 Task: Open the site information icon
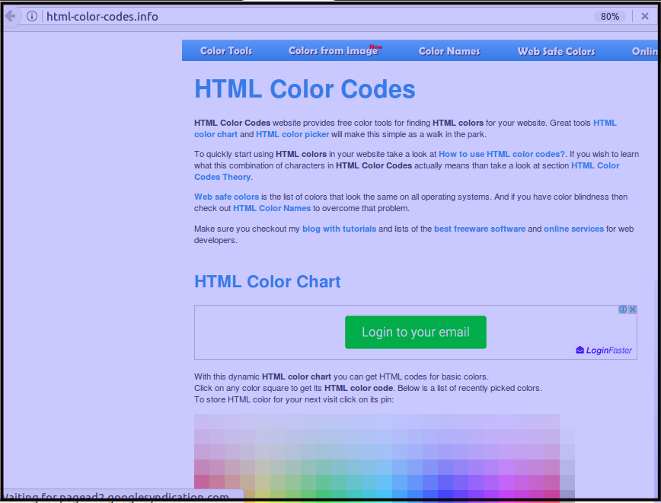[32, 17]
